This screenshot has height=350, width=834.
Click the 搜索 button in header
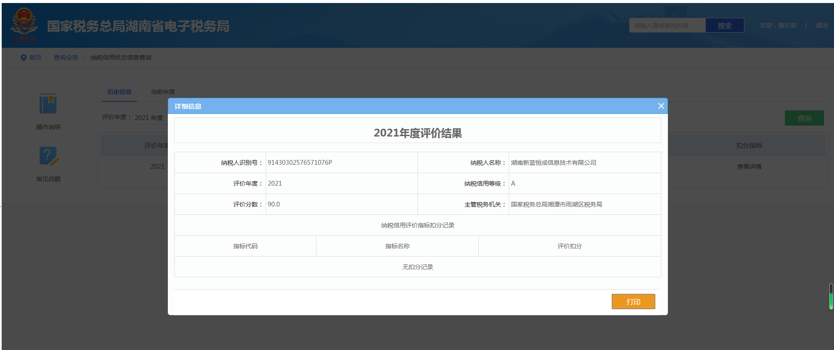point(724,26)
